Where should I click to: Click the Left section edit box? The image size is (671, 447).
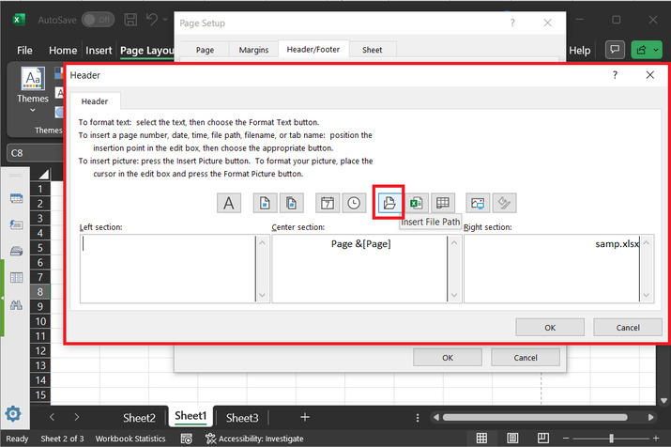coord(168,269)
